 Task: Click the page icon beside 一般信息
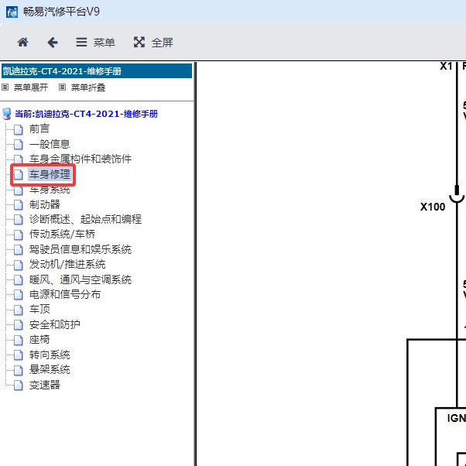[x=19, y=145]
